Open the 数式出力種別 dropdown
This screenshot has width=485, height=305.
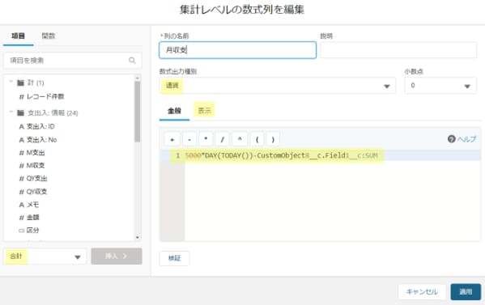[278, 86]
